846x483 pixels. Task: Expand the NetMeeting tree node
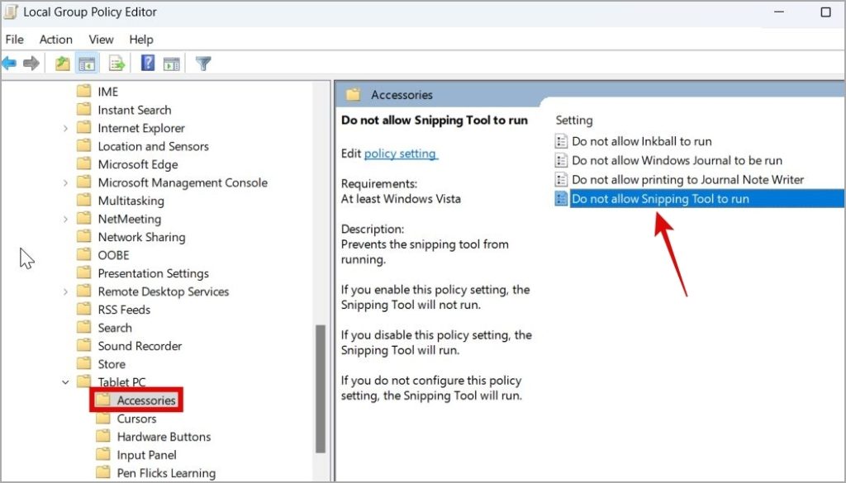[x=65, y=219]
